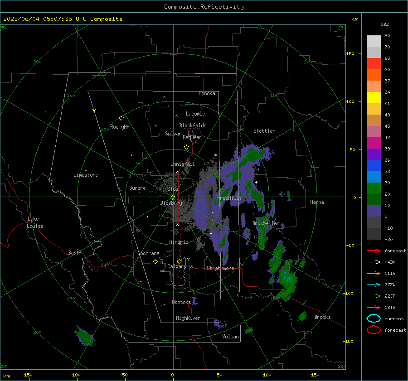The height and width of the screenshot is (381, 408).
Task: Click the RockyMH label
Action: 120,127
